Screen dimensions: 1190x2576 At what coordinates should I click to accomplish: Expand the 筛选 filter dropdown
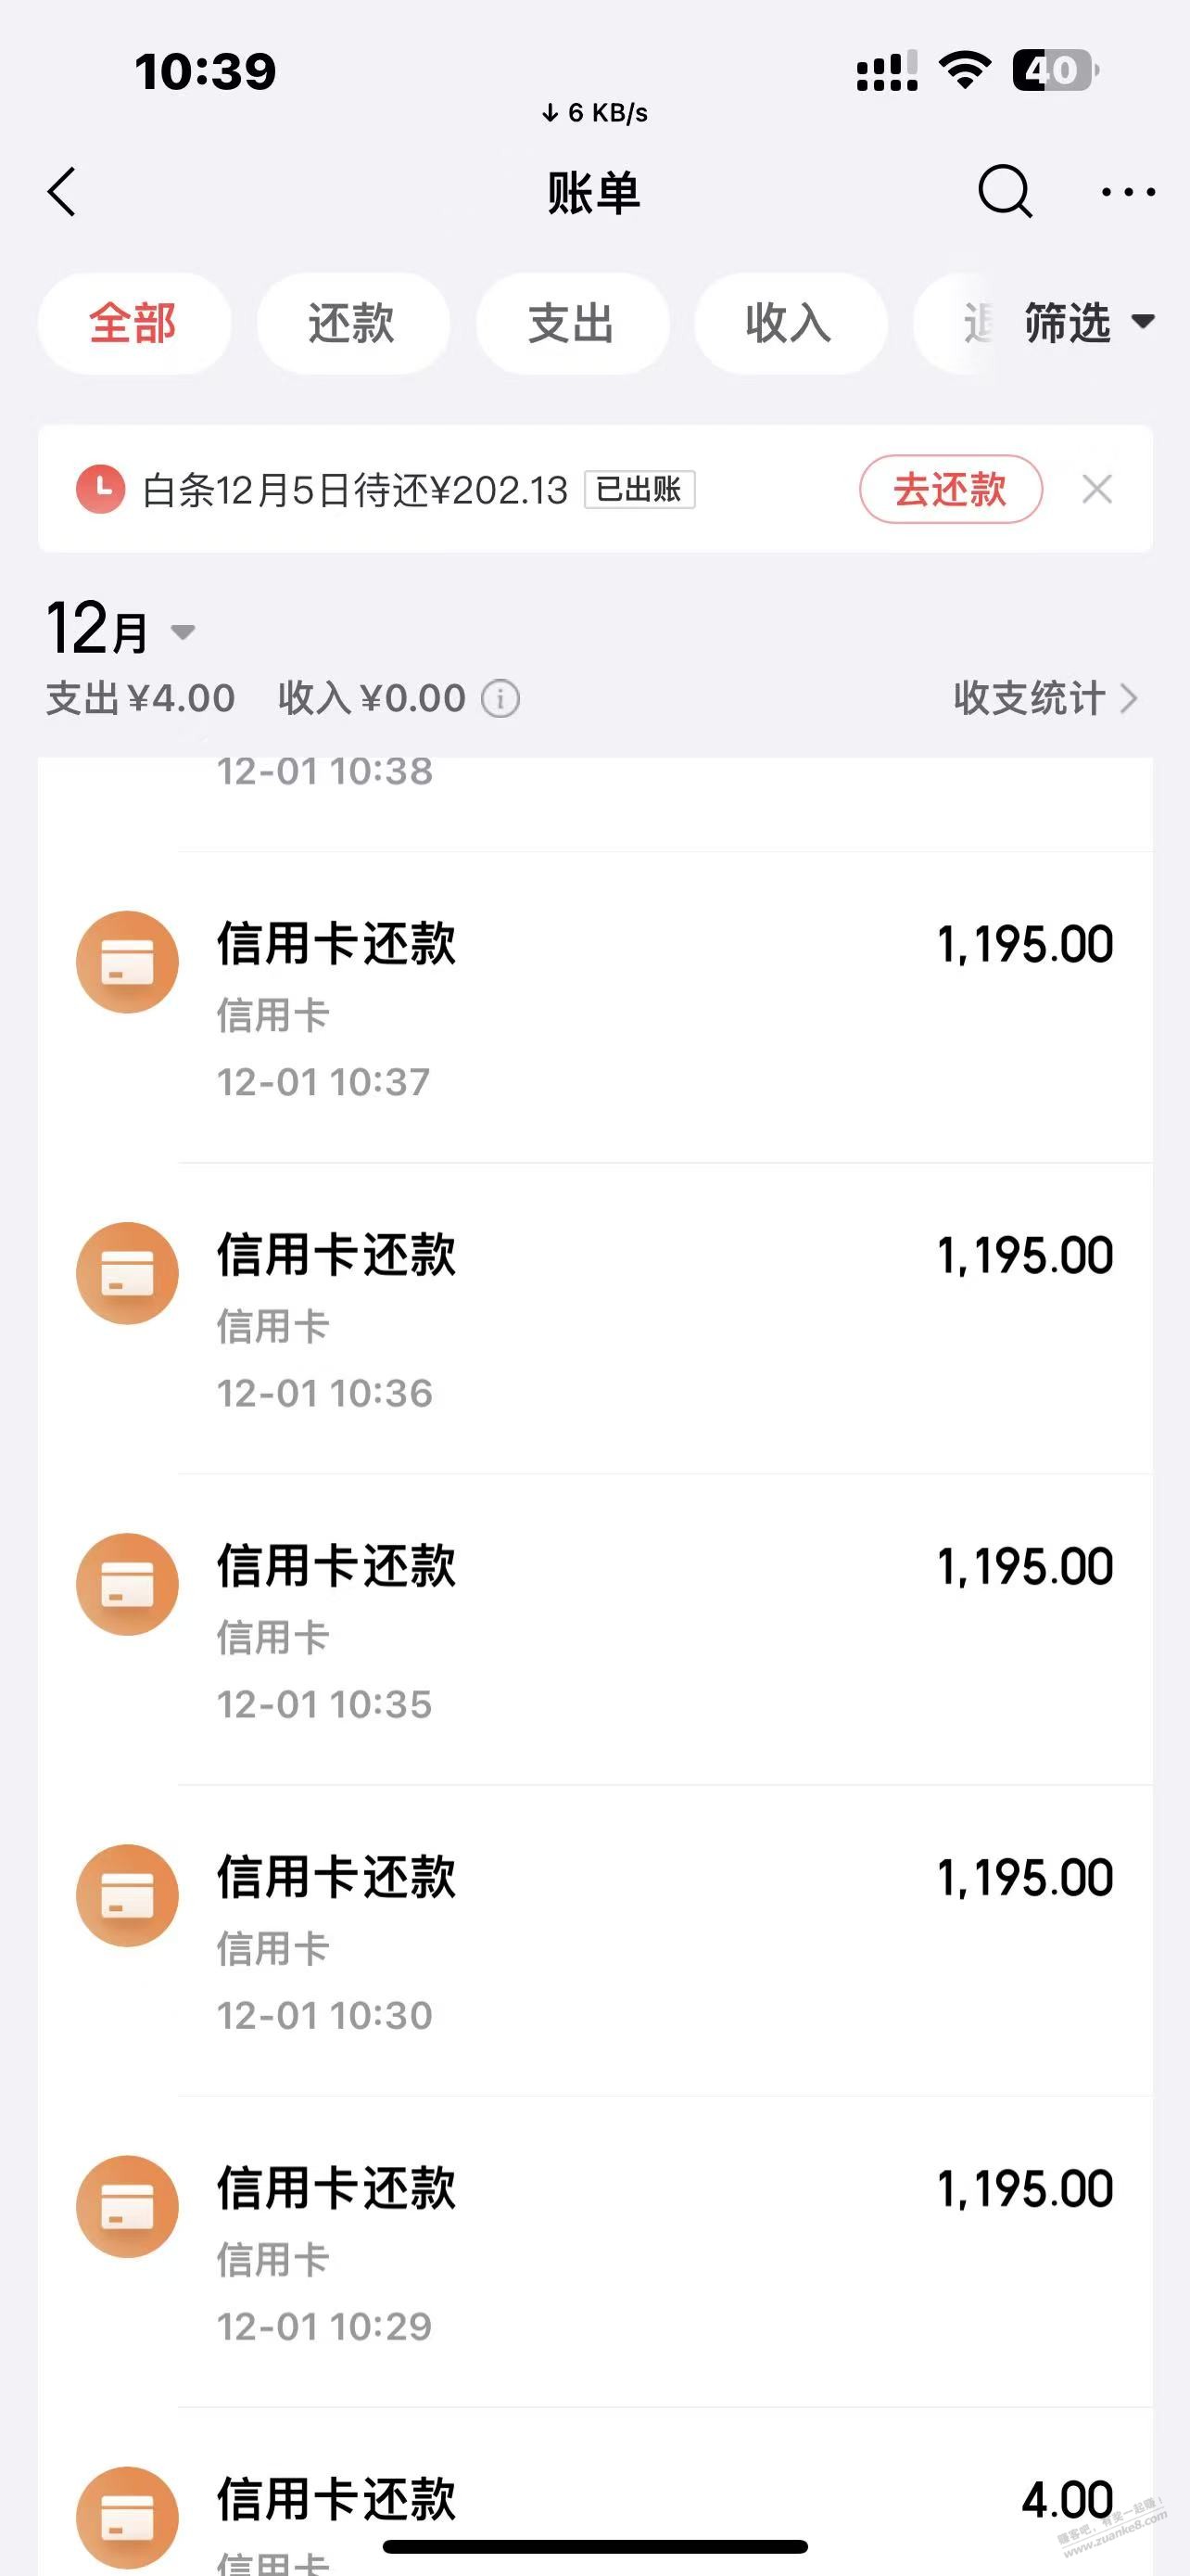[x=1087, y=323]
